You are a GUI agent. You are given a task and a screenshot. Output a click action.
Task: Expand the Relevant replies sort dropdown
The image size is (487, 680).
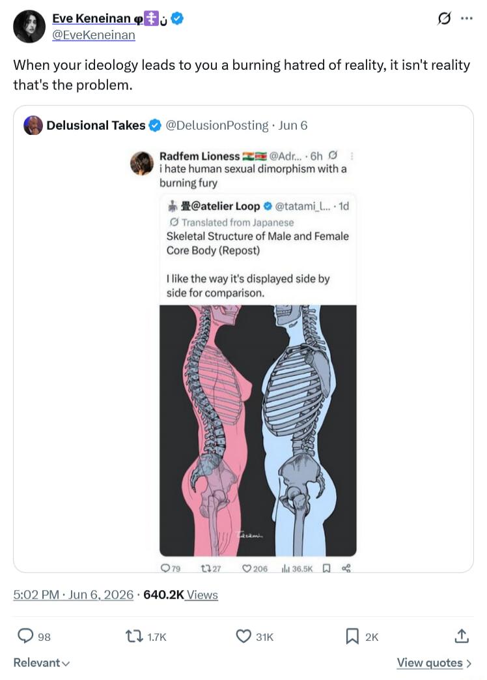(41, 662)
